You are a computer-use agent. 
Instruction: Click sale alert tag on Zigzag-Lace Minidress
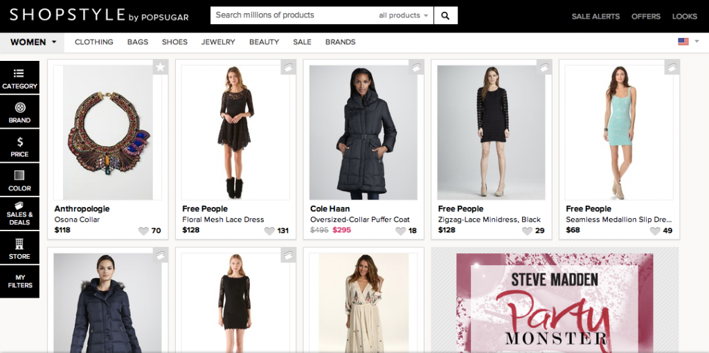[544, 67]
